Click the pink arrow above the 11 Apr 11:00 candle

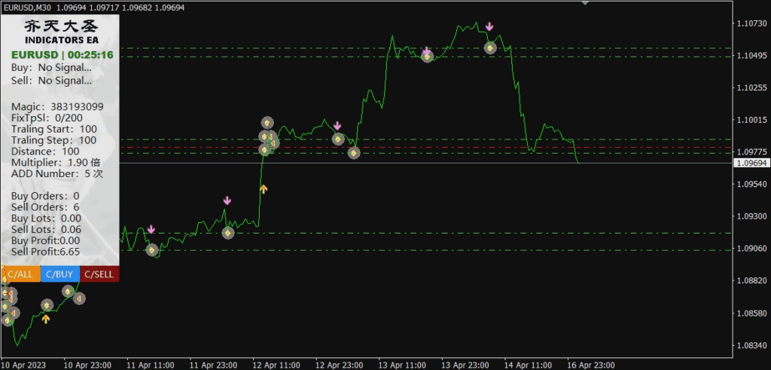pyautogui.click(x=151, y=229)
